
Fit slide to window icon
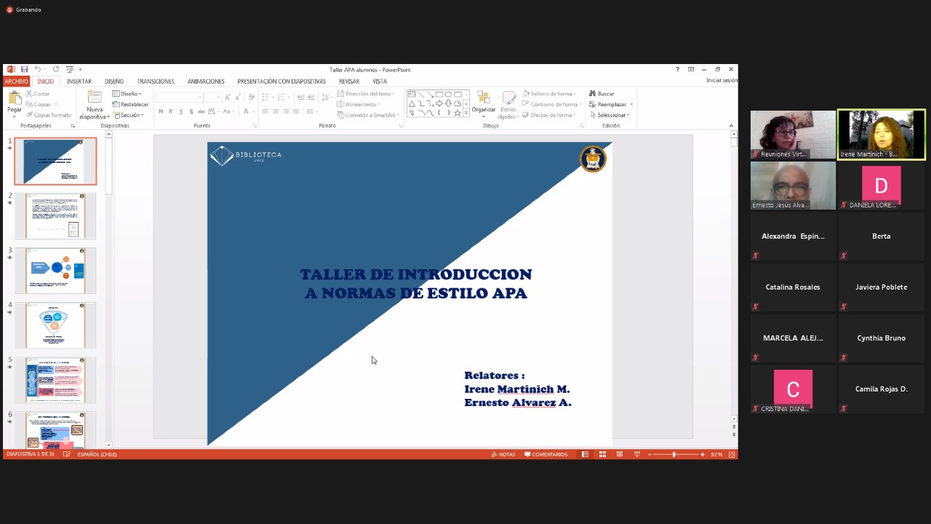[732, 454]
